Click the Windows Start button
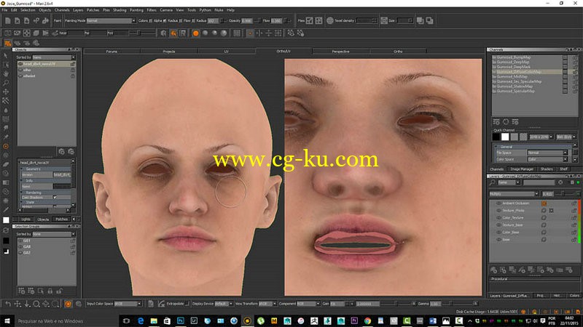 [7, 320]
